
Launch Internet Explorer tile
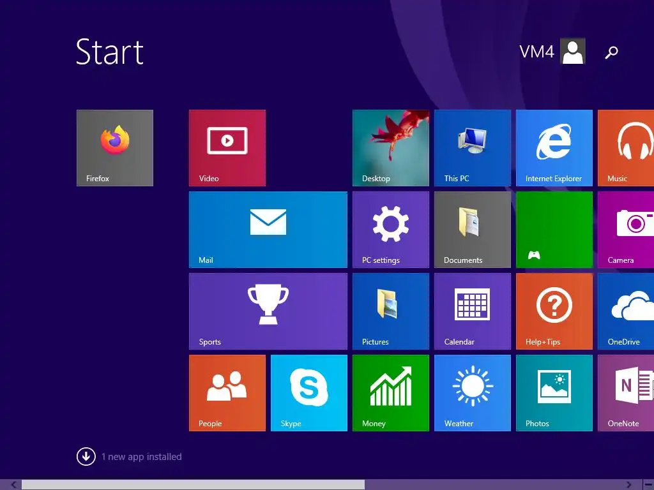click(554, 148)
